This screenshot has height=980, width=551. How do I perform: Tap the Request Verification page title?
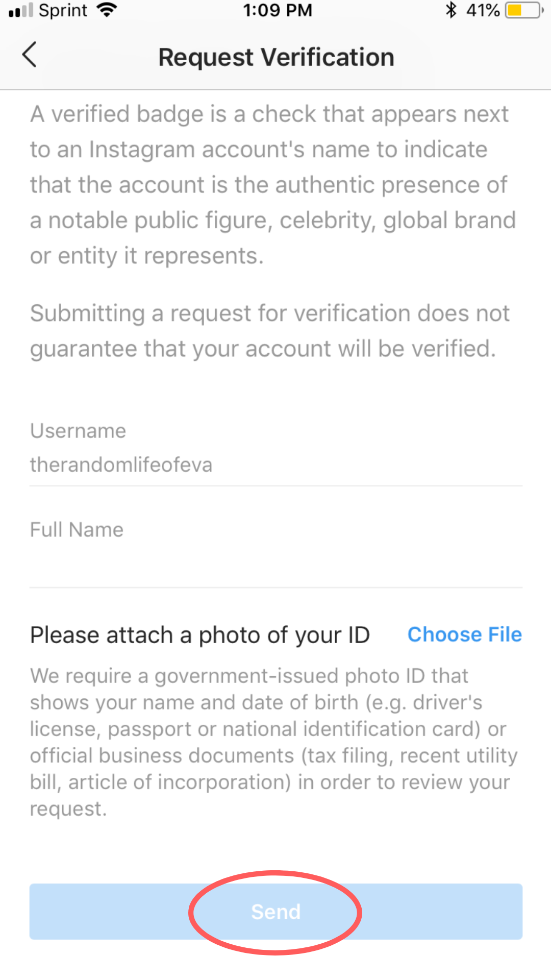(276, 57)
